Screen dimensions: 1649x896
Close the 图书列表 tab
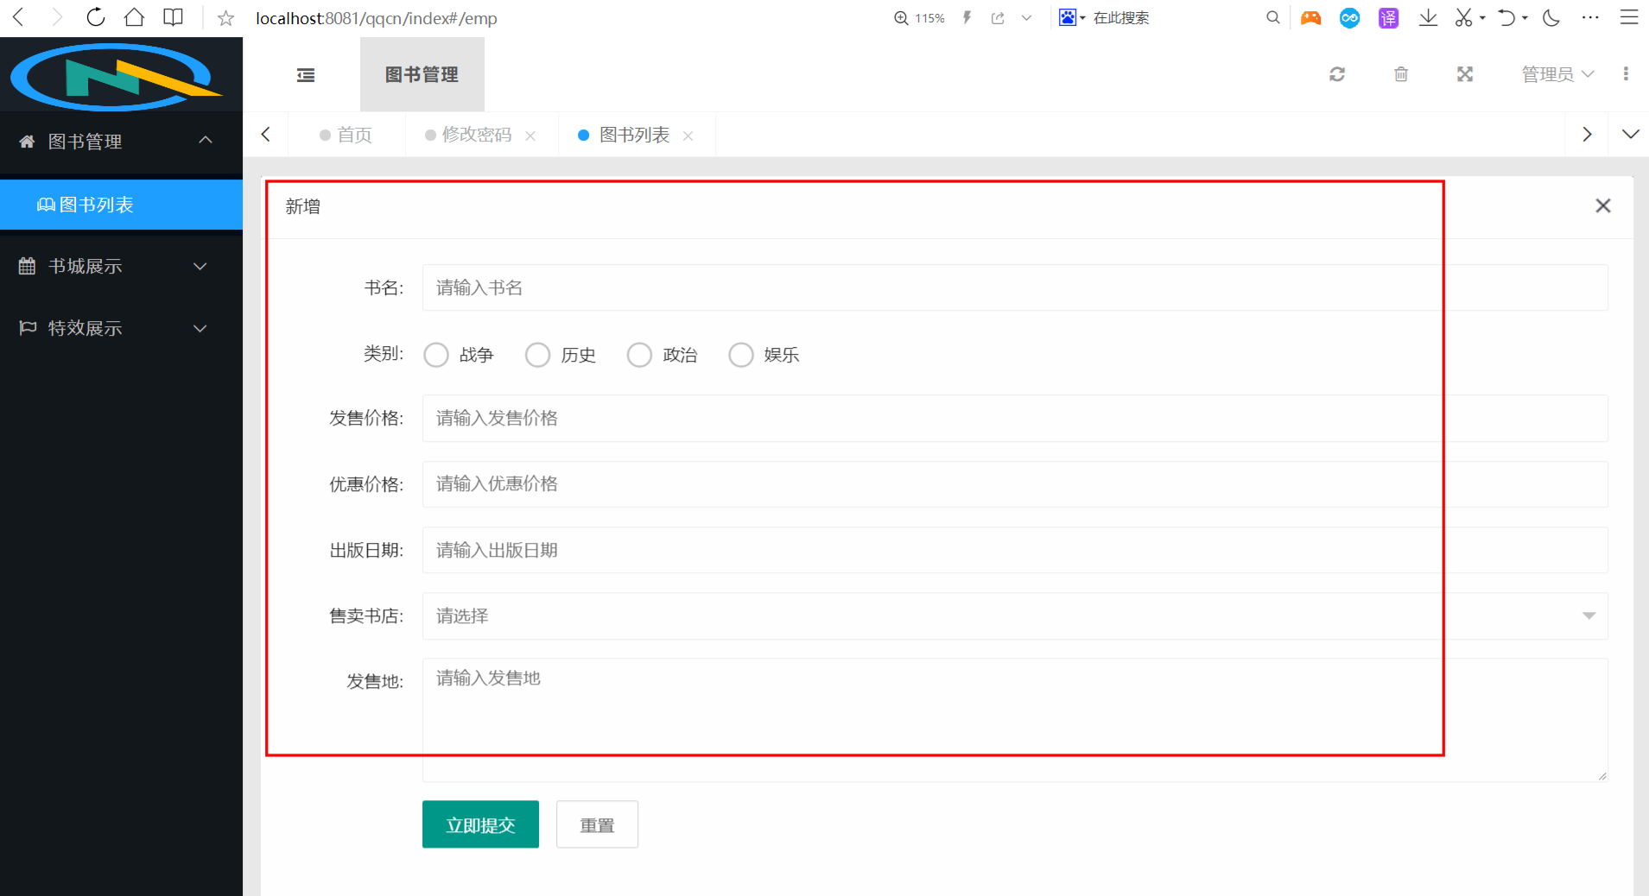tap(688, 136)
